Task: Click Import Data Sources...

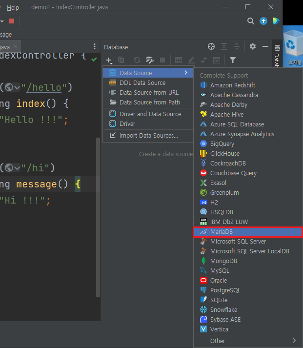Action: pyautogui.click(x=148, y=136)
